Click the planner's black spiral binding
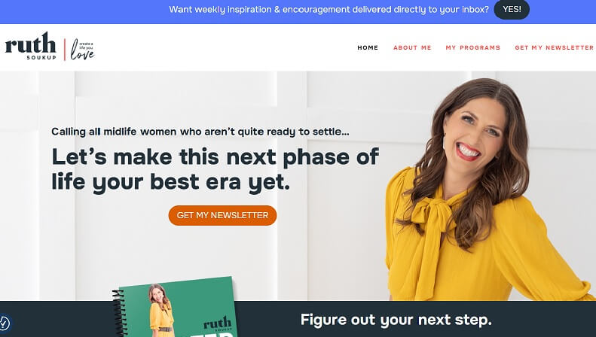 [119, 314]
